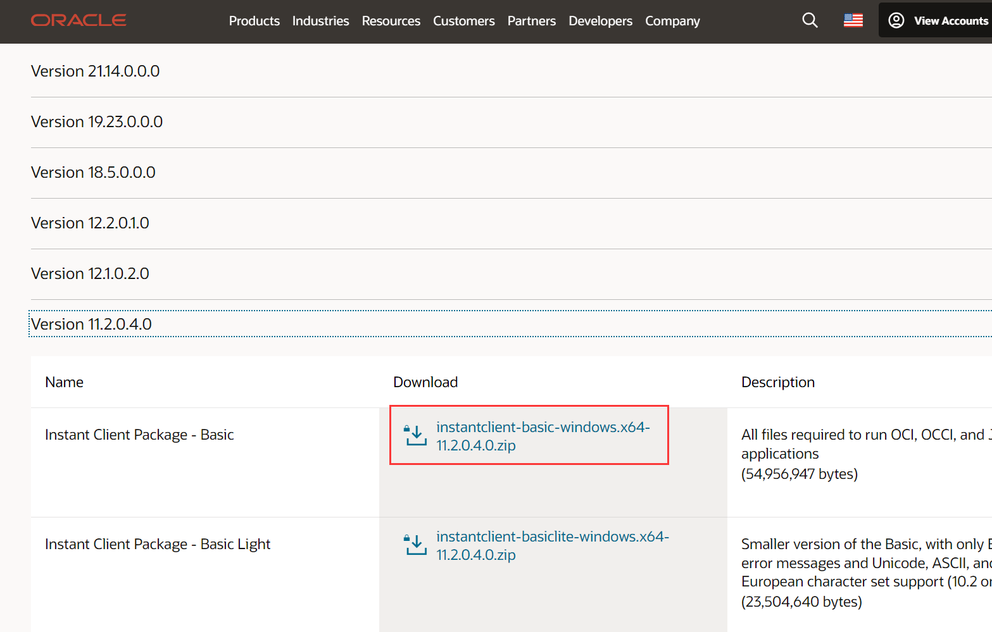Open the Developers menu
The width and height of the screenshot is (992, 632).
pos(600,21)
